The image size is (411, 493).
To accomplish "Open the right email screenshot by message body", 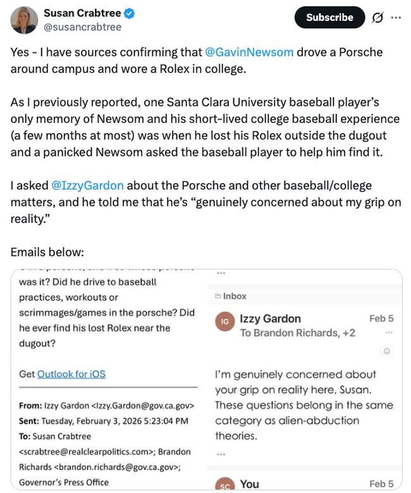I will click(x=304, y=404).
